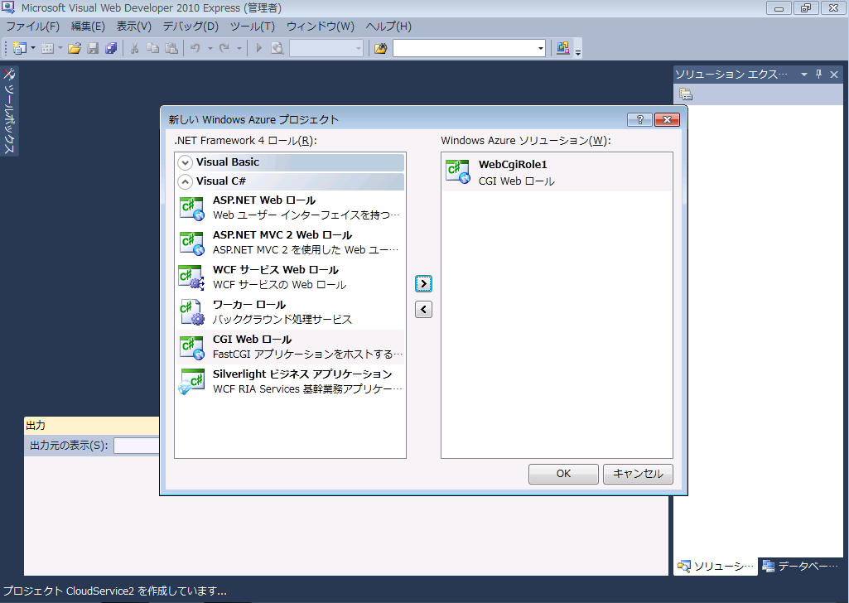Image resolution: width=849 pixels, height=603 pixels.
Task: Click the status text プロジェクト CloudService2 を作成しています
Action: 115,591
